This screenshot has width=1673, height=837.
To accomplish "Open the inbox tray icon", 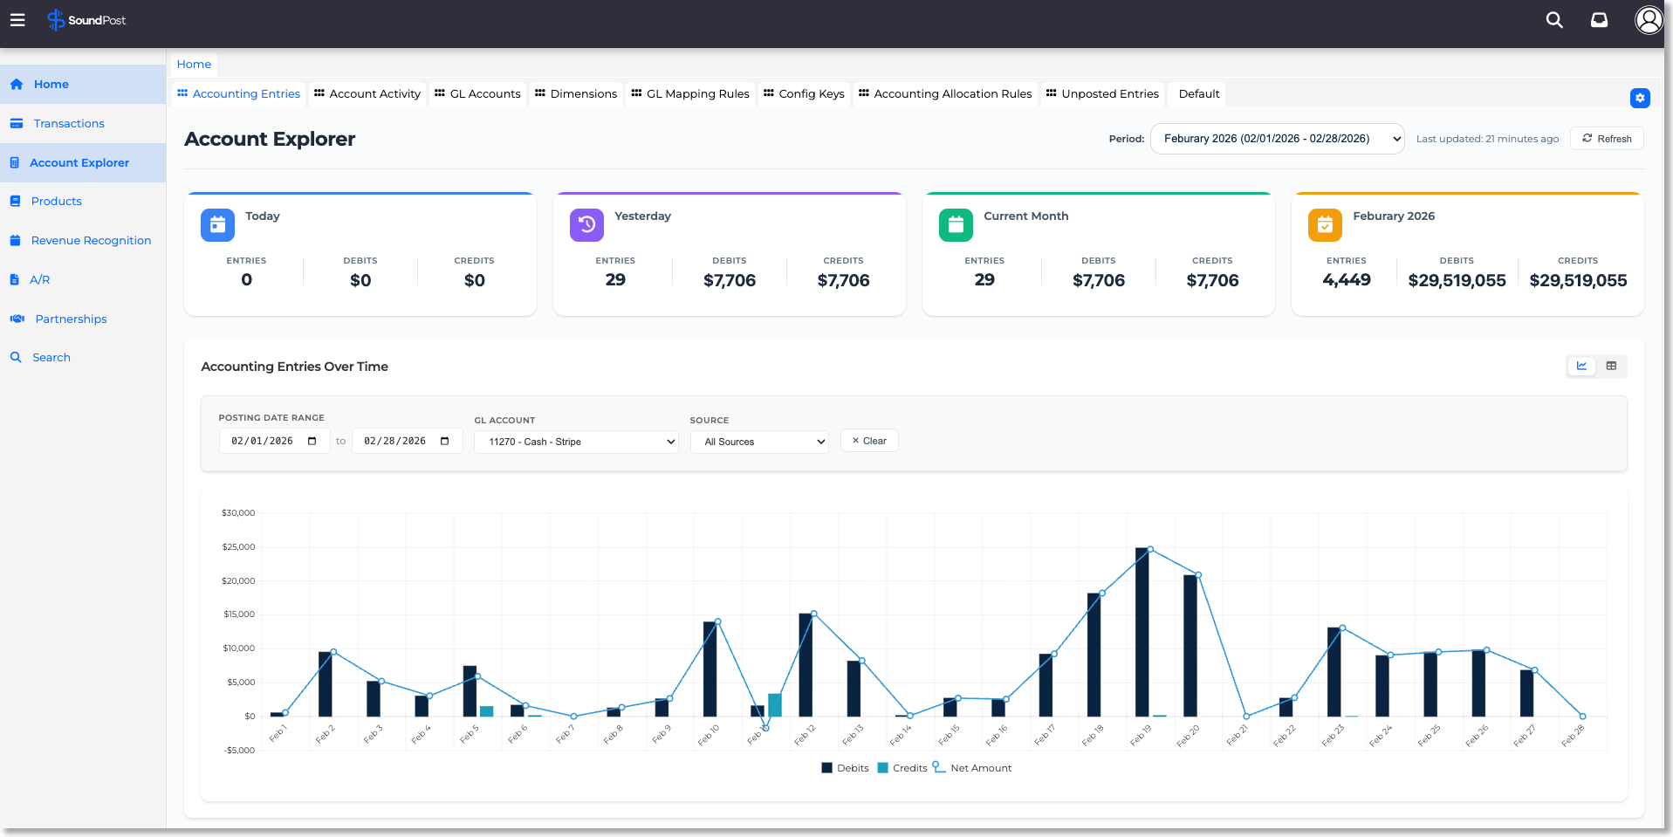I will point(1599,20).
